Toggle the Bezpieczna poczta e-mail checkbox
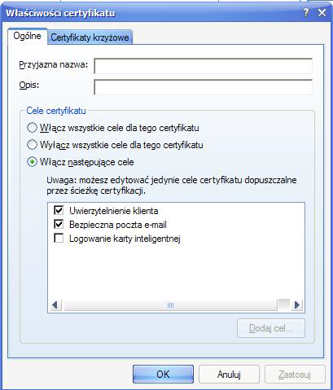This screenshot has height=390, width=333. (59, 225)
